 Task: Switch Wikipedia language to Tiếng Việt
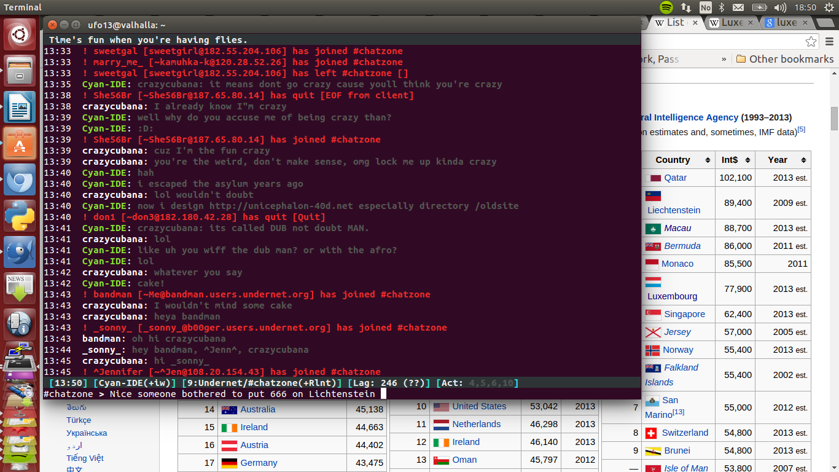[x=85, y=458]
